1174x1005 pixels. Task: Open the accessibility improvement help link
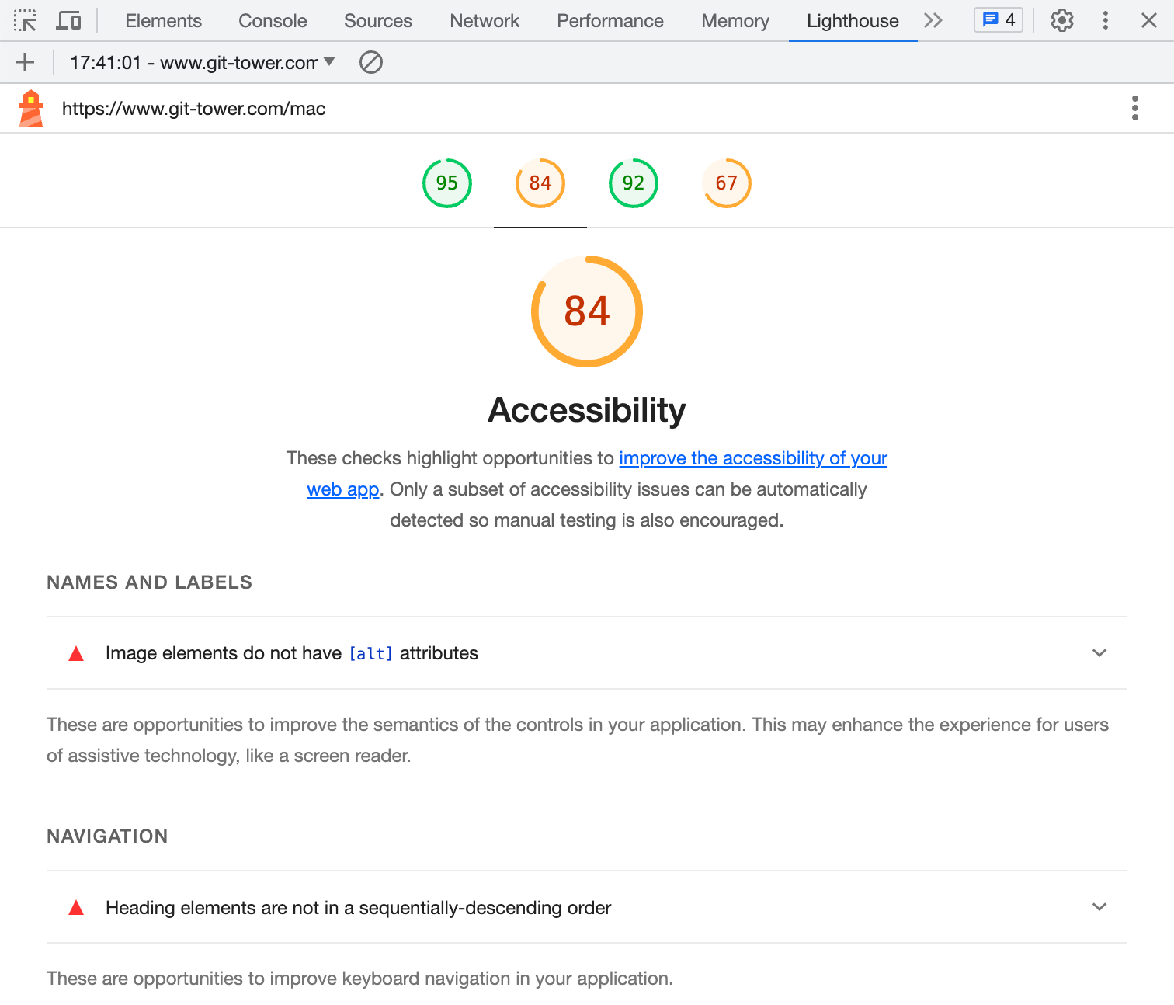(752, 458)
